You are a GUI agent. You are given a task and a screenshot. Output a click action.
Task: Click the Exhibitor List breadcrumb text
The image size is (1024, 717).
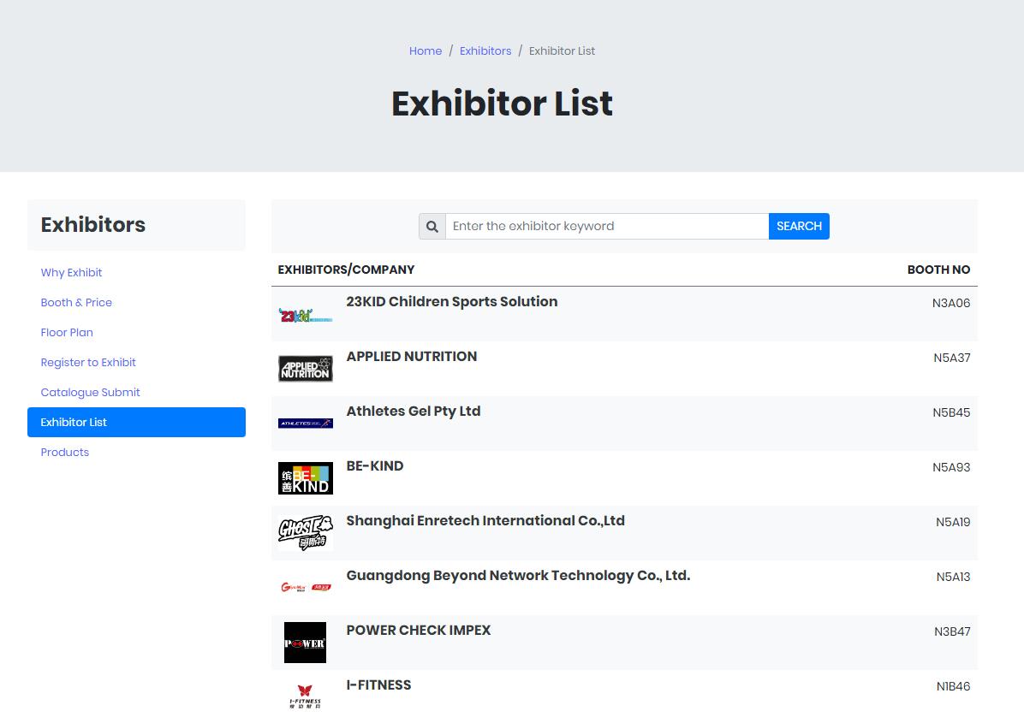pos(562,50)
